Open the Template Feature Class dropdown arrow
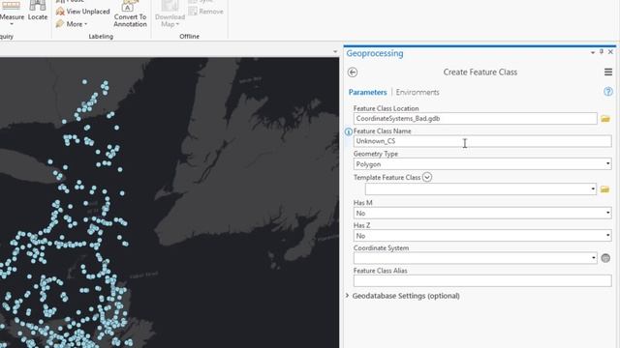The width and height of the screenshot is (620, 348). 593,189
